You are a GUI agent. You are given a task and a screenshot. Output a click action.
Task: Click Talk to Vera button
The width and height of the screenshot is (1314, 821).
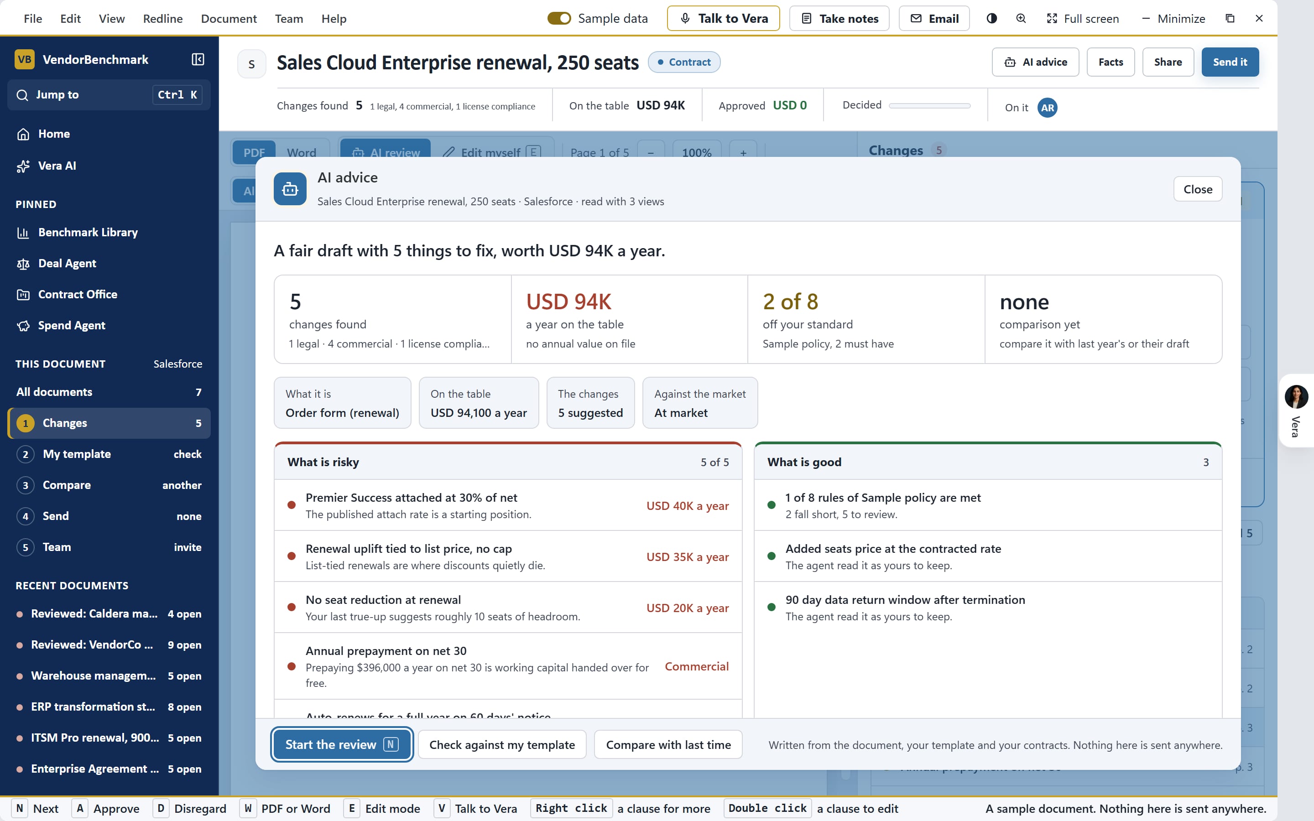tap(723, 18)
